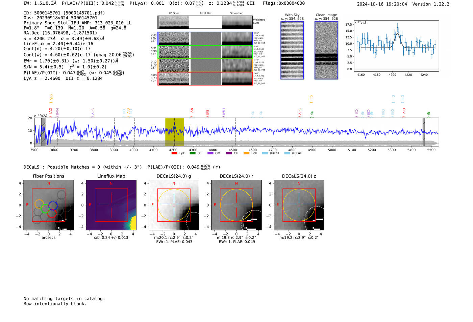
Task: Click the Version 1.22.2 text
Action: coord(431,4)
